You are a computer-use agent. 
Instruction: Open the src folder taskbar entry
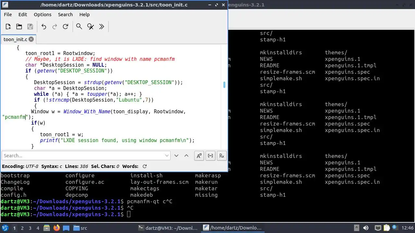pos(80,228)
